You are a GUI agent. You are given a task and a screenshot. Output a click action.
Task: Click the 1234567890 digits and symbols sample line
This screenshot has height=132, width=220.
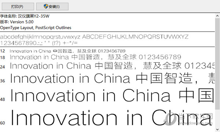point(39,43)
